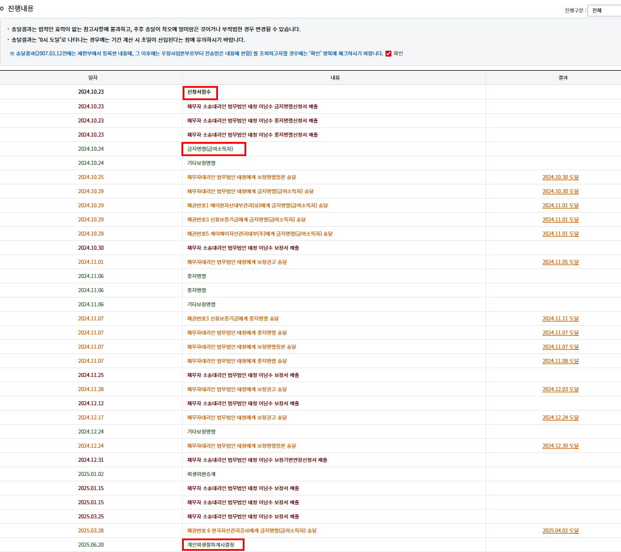Viewport: 621px width, 552px height.
Task: Click the 2024.12.03 도달 result link
Action: coord(560,389)
